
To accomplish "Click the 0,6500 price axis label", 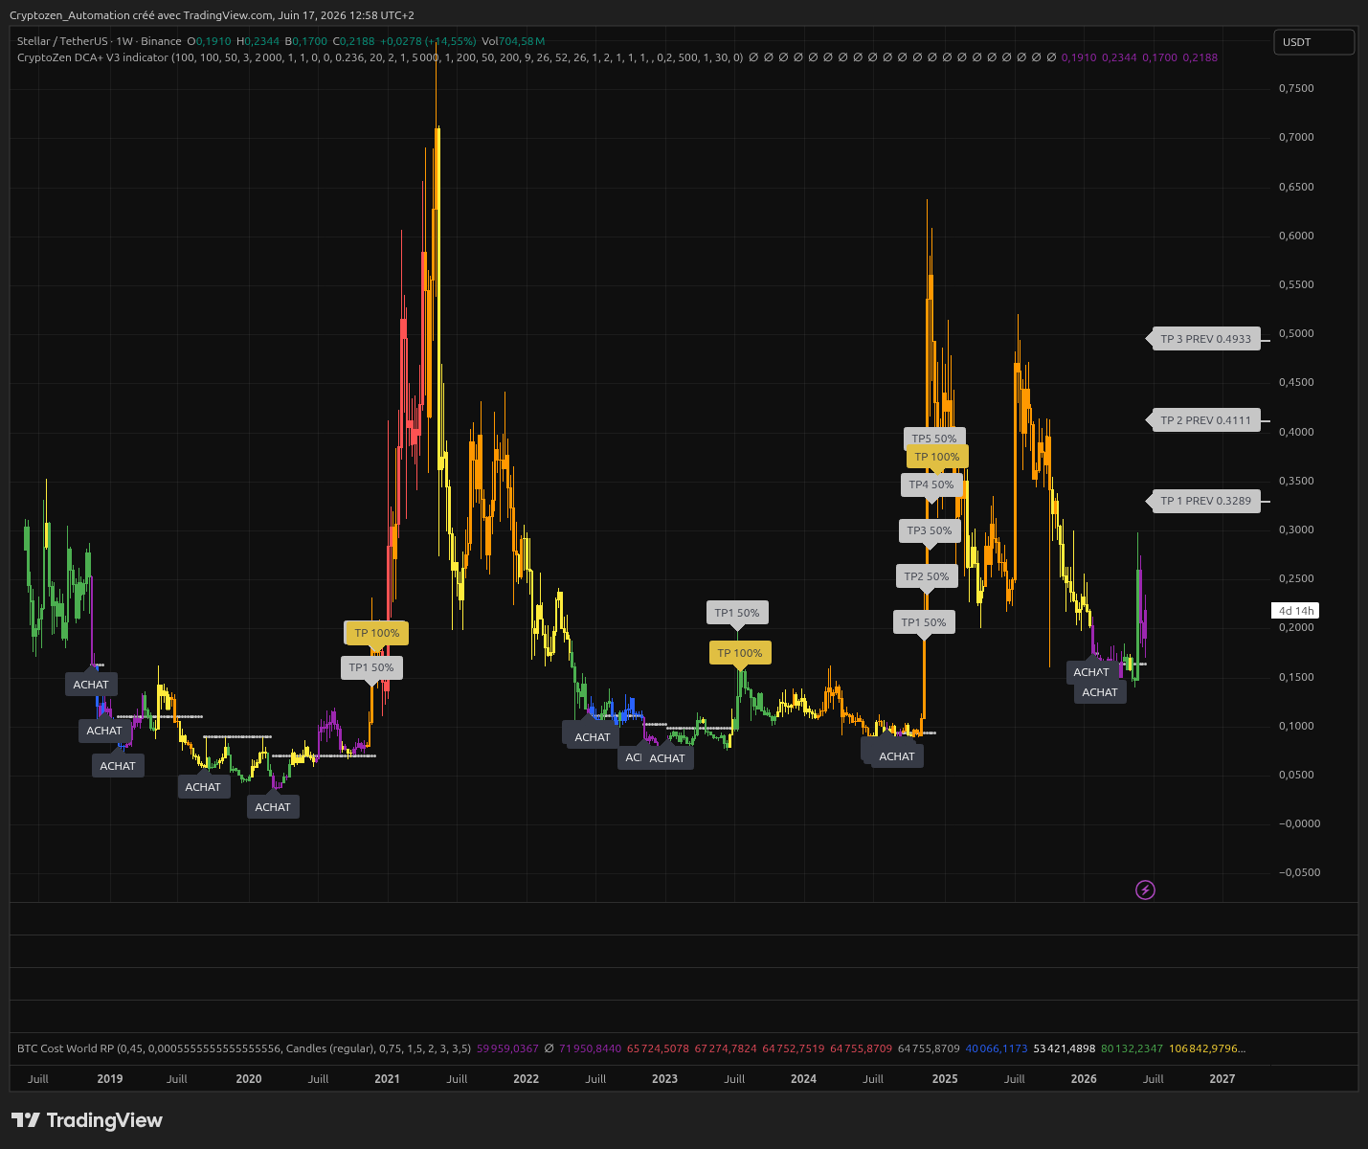I will (1296, 187).
